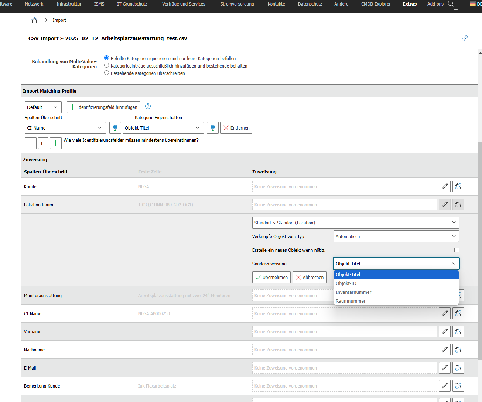Open the Extras menu
The image size is (482, 402).
point(410,4)
